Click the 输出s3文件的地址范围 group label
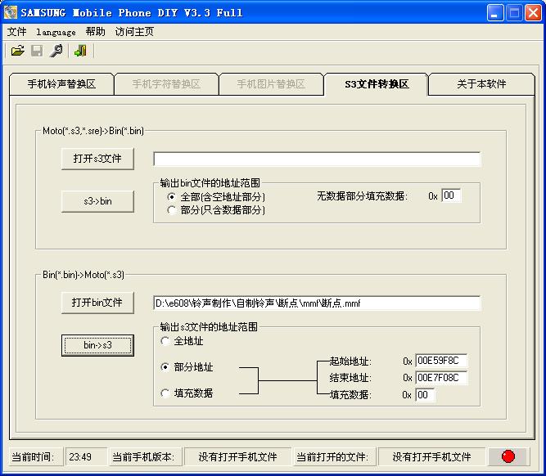The height and width of the screenshot is (476, 546). (209, 326)
